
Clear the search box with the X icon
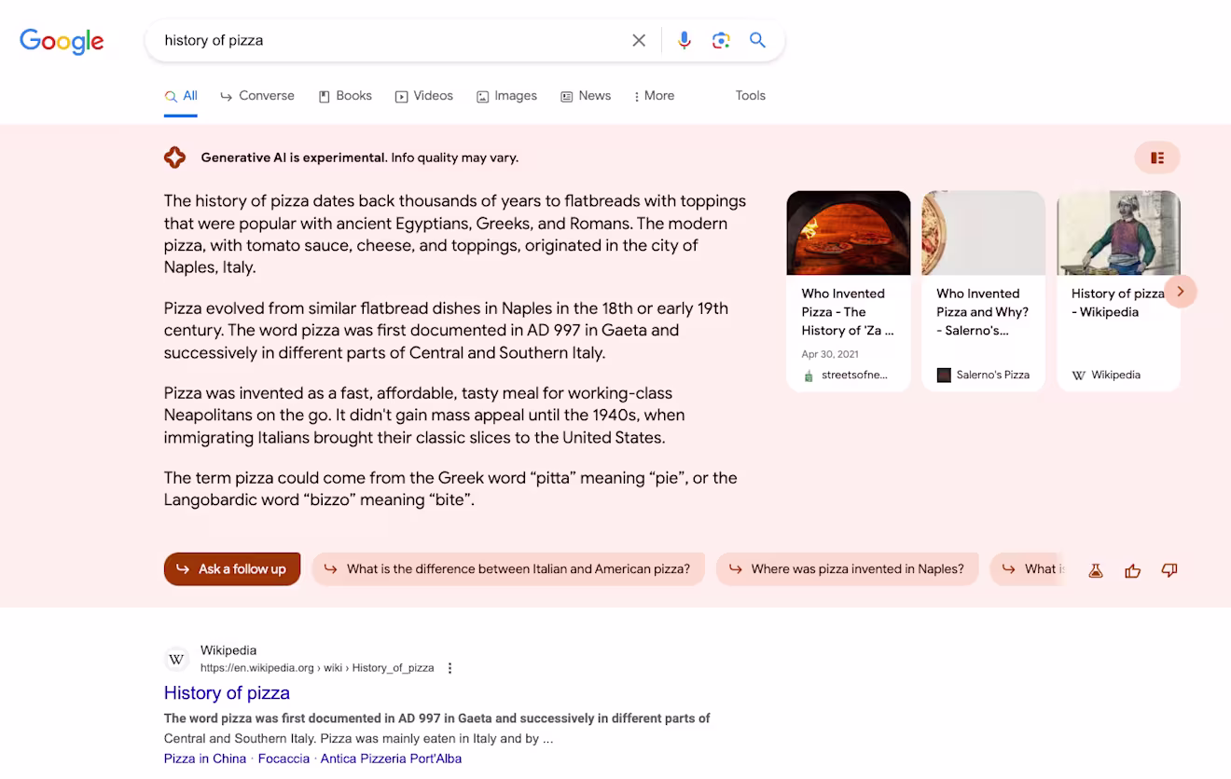[639, 40]
